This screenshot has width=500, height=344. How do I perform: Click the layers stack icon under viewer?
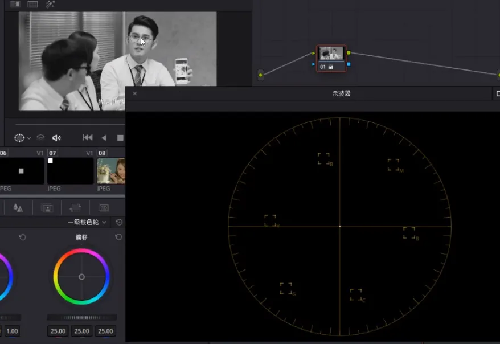[x=40, y=137]
